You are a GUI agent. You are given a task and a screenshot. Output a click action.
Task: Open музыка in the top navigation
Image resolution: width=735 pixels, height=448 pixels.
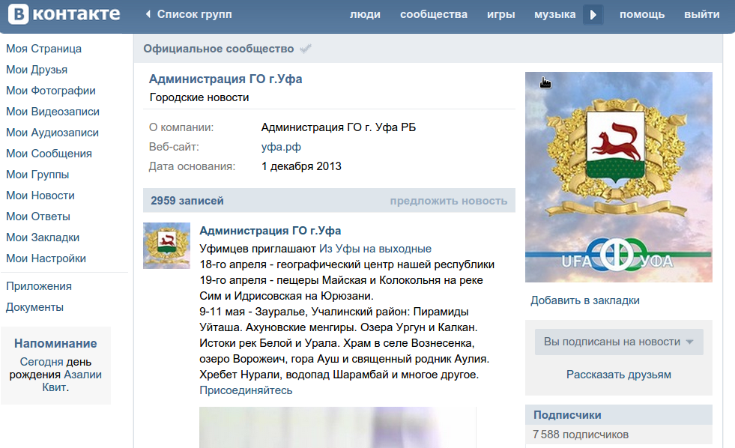click(x=555, y=14)
